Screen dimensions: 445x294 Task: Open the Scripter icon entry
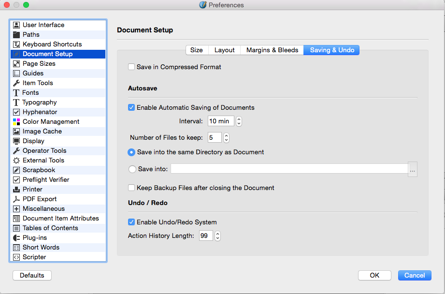pos(16,257)
